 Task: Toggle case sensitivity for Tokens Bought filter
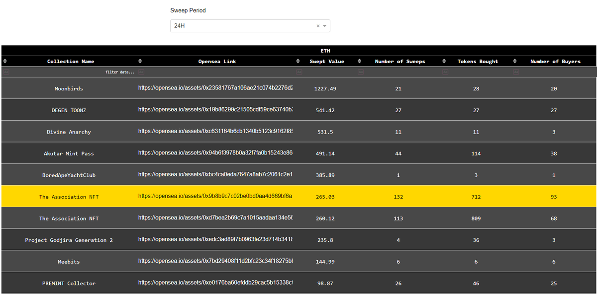445,72
